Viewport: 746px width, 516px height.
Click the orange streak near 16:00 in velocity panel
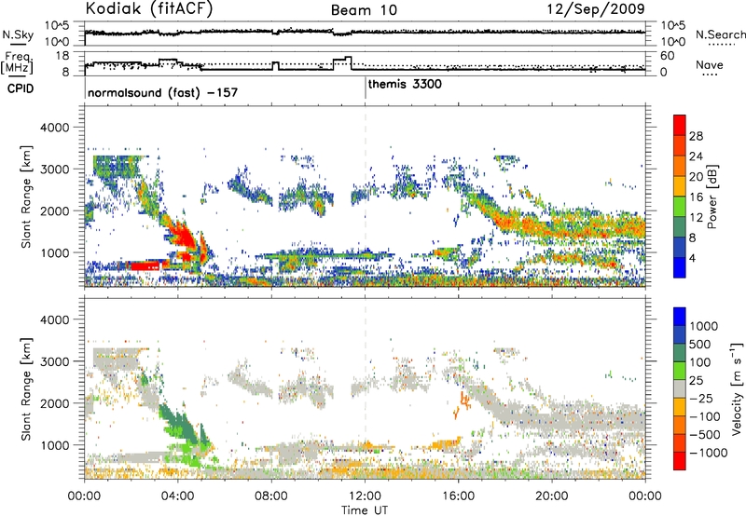(463, 403)
